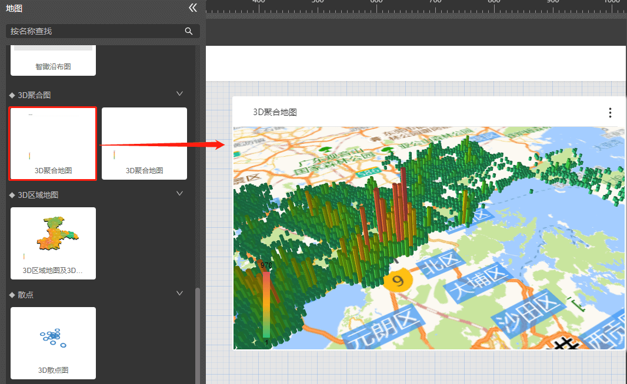
Task: Collapse the 散点 section chevron
Action: click(x=180, y=294)
